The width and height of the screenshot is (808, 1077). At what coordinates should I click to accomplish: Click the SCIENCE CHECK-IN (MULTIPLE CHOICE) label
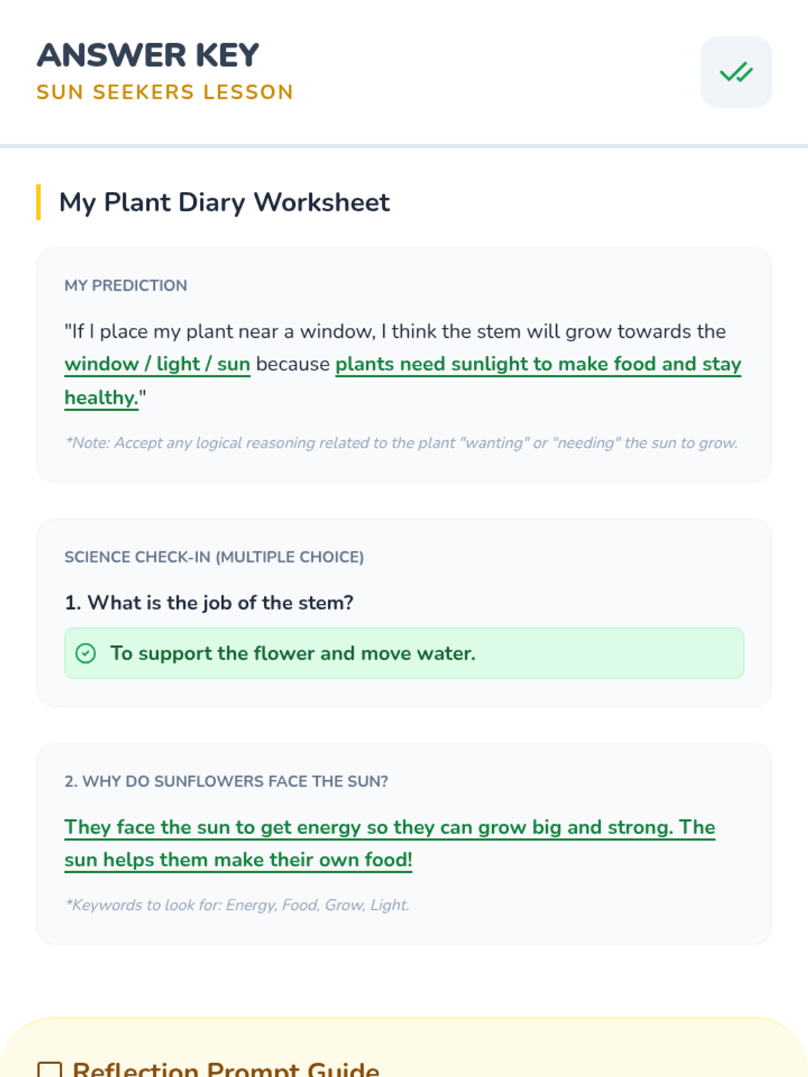[x=214, y=557]
